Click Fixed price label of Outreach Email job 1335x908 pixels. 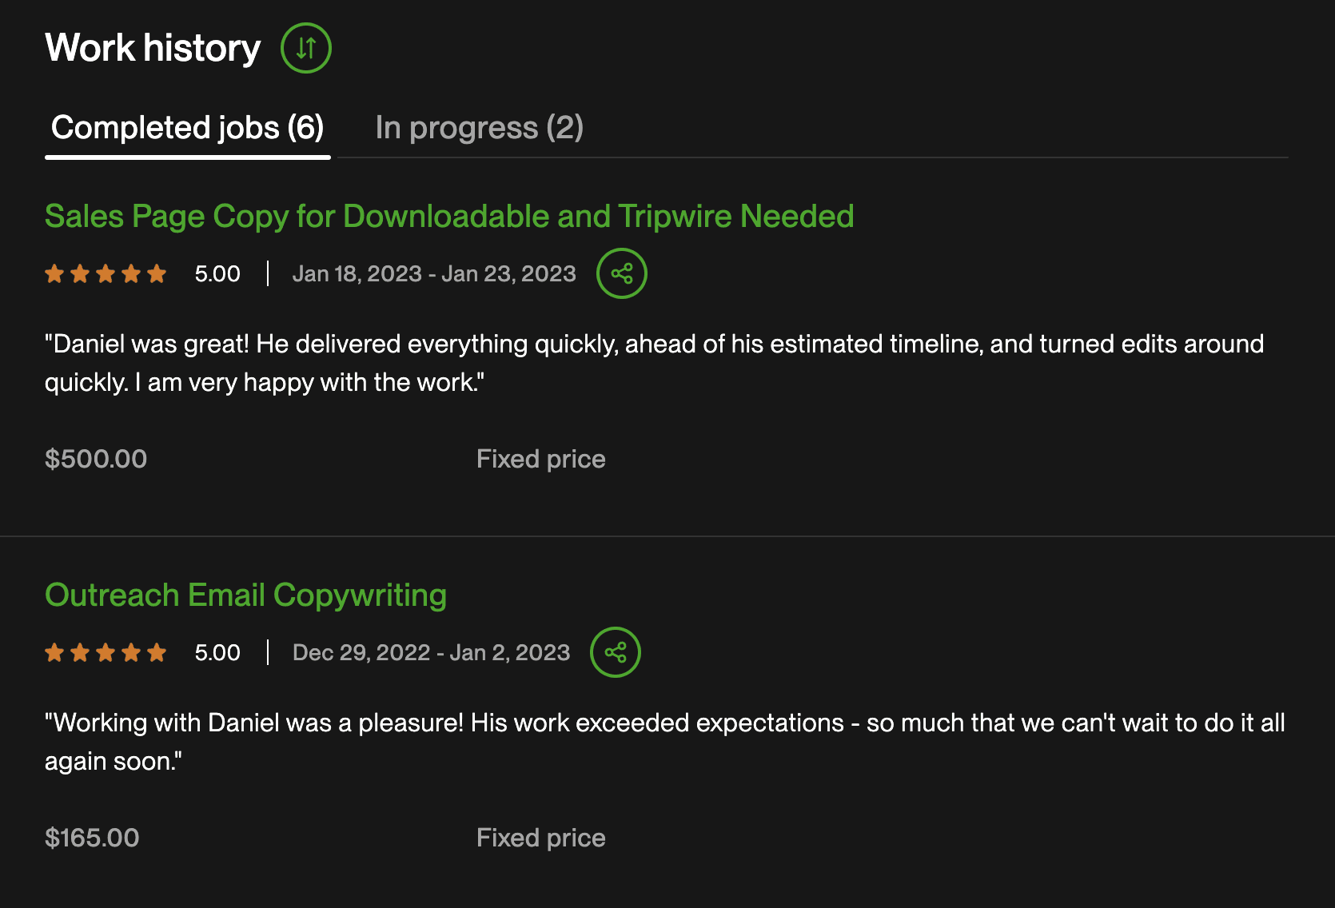(540, 837)
